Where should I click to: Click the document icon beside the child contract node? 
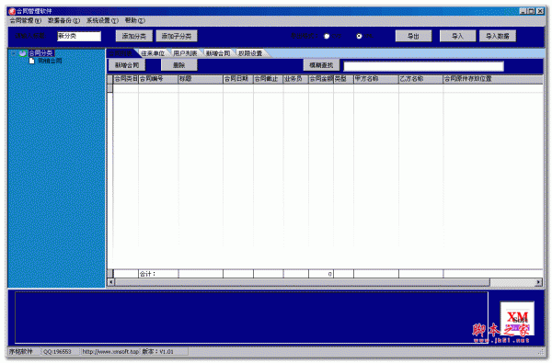pyautogui.click(x=31, y=61)
